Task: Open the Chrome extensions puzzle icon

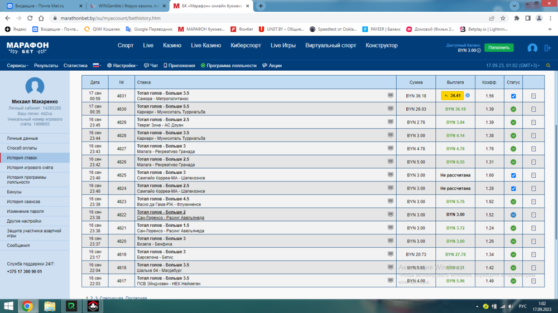Action: click(517, 18)
